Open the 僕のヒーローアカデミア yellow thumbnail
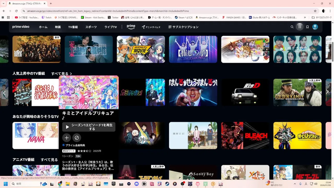 (x=297, y=136)
